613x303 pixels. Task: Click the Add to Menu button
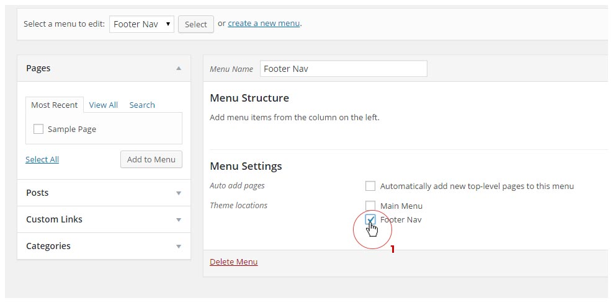[x=151, y=159]
